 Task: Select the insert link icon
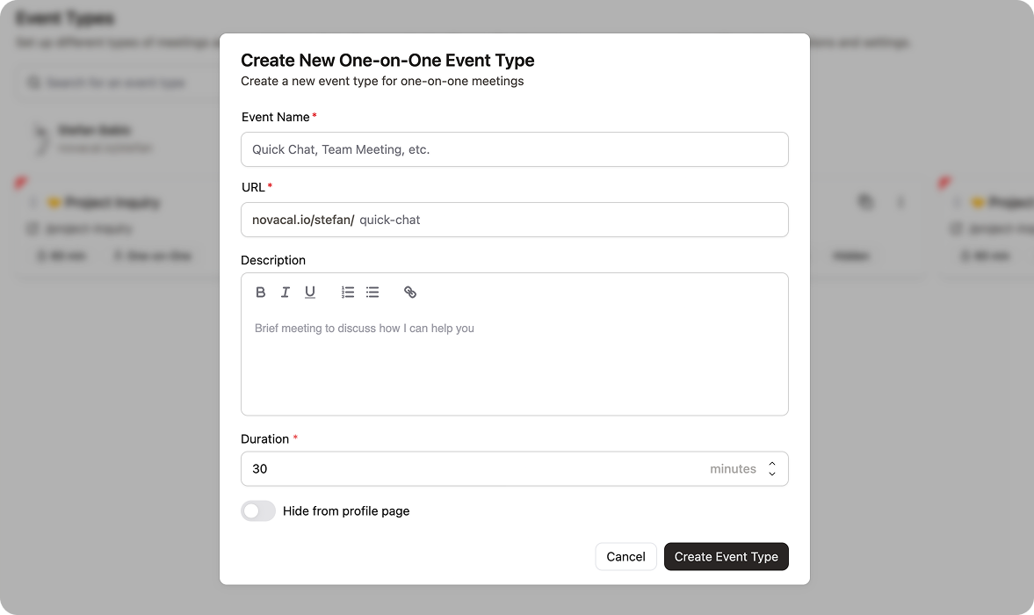pos(410,292)
